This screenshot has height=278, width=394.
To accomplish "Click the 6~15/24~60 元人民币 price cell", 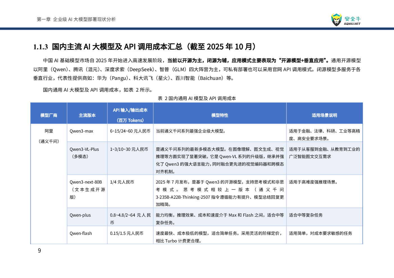I will point(130,131).
